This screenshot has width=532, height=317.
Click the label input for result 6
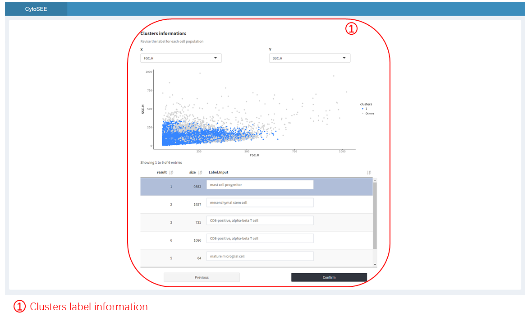point(260,239)
